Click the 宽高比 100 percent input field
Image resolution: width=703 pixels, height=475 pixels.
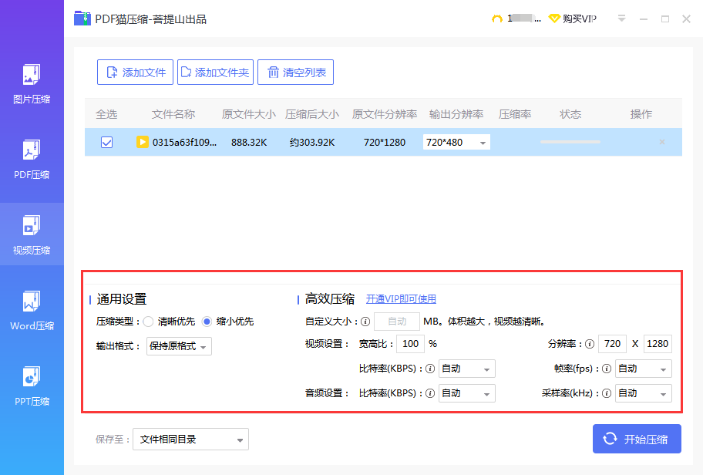[410, 344]
